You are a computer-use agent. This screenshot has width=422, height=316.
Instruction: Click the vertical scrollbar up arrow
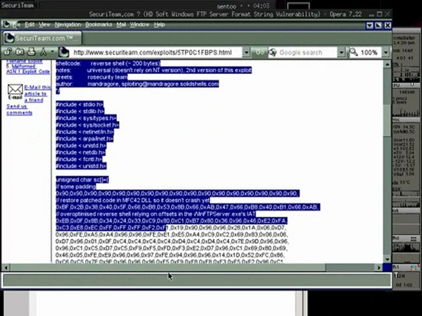(x=387, y=64)
